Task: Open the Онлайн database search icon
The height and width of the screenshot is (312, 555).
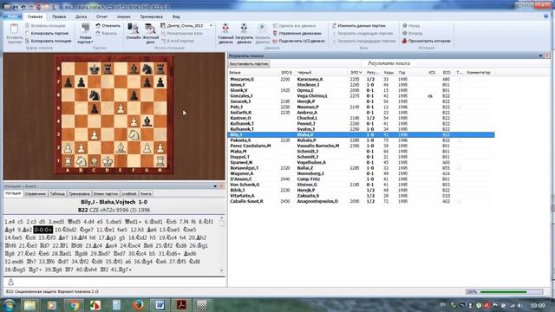Action: click(x=133, y=29)
